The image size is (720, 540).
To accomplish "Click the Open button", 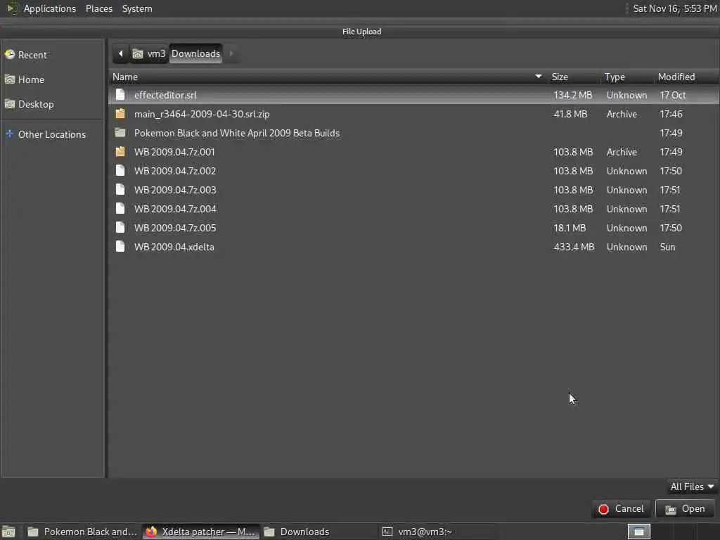I will click(685, 509).
